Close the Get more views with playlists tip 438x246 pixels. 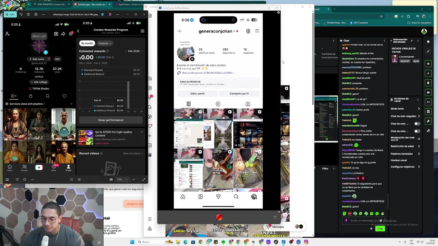71,104
